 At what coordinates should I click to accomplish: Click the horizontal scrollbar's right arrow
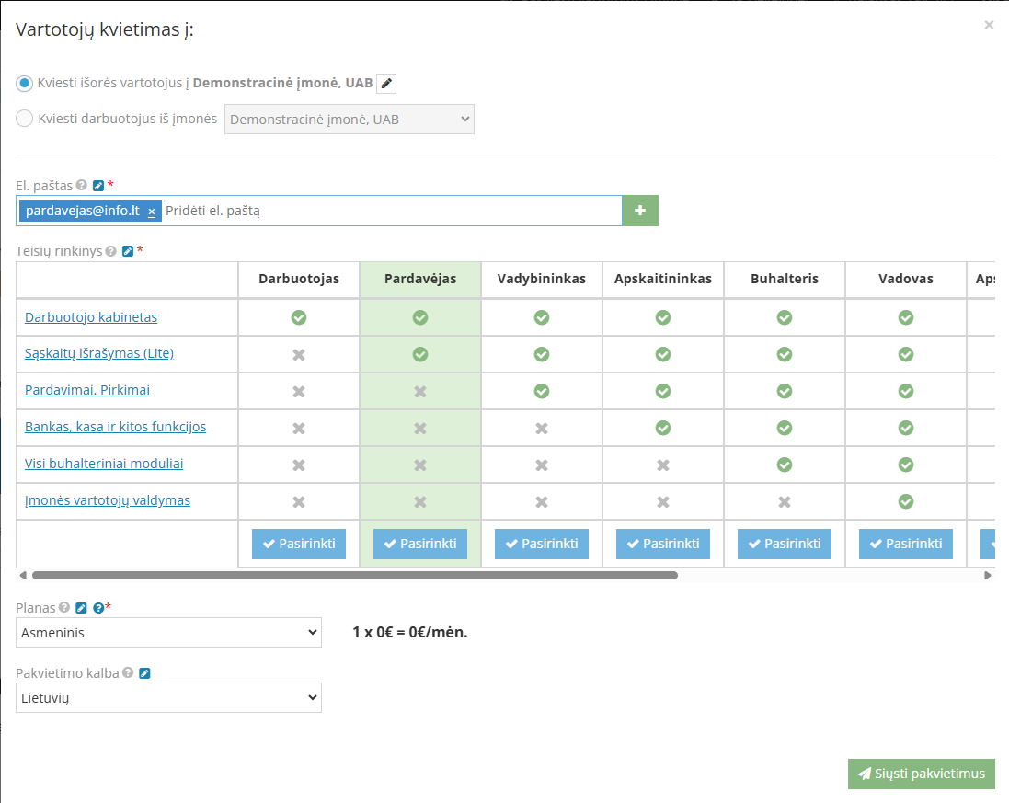pyautogui.click(x=989, y=576)
